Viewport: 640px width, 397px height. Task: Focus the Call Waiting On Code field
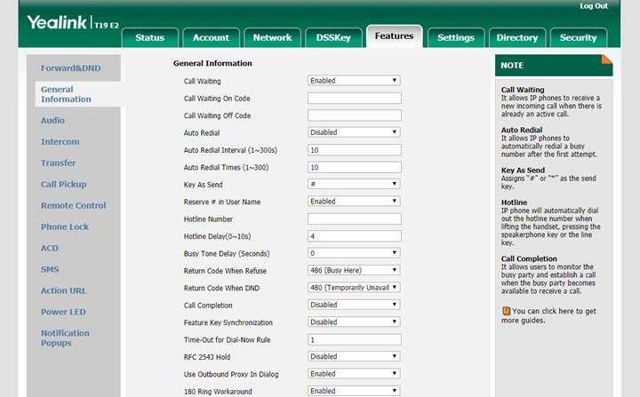[x=354, y=98]
